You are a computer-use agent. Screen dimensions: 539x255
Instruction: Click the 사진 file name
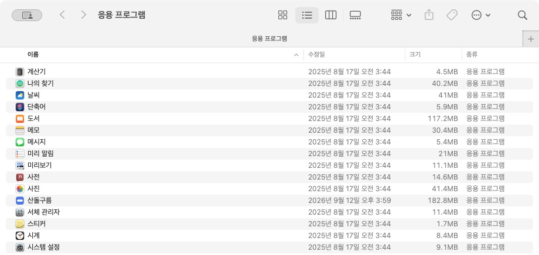[x=34, y=188]
